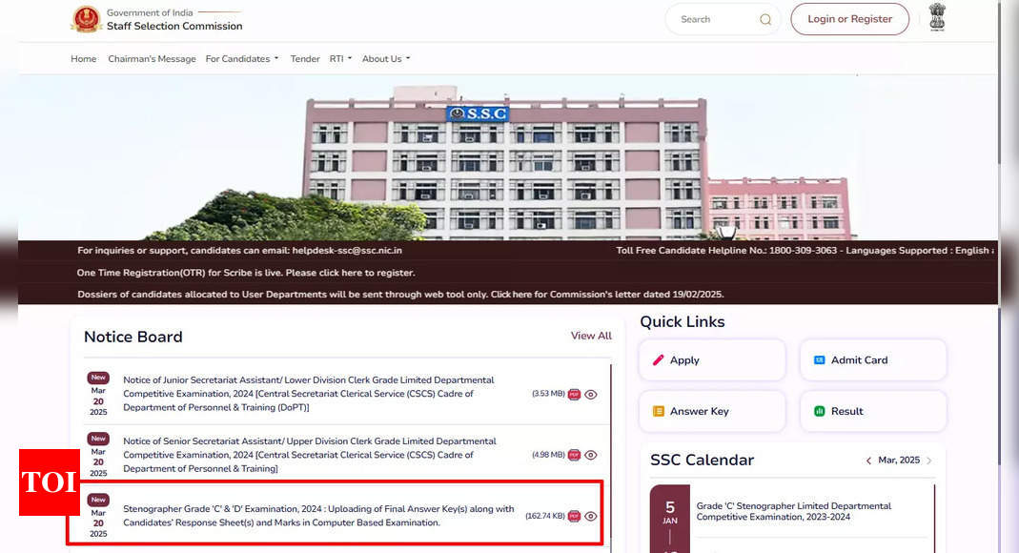Image resolution: width=1019 pixels, height=553 pixels.
Task: Click the Login or Register button
Action: 849,19
